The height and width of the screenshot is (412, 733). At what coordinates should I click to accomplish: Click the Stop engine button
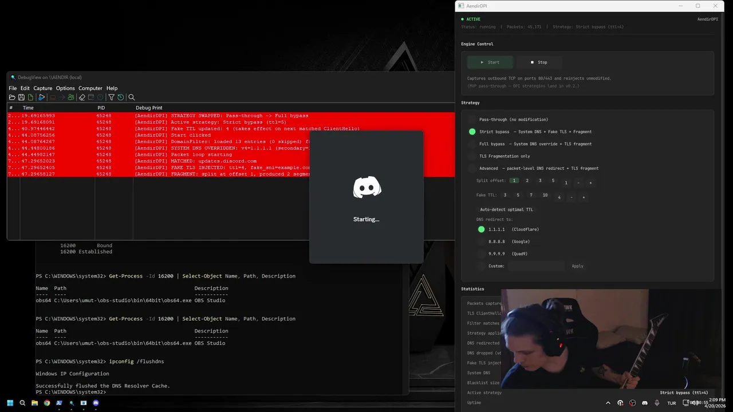click(539, 62)
